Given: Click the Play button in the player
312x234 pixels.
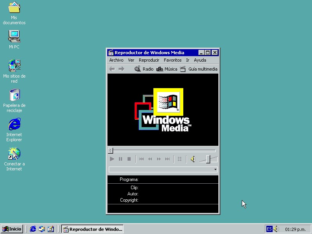Looking at the screenshot, I should [x=112, y=159].
